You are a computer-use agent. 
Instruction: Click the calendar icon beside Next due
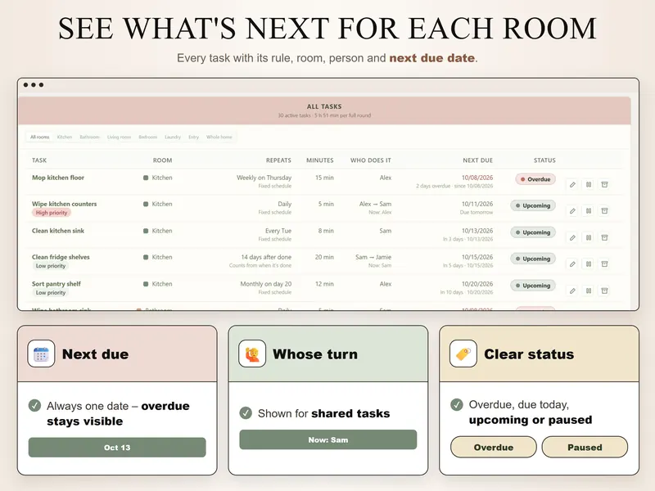(x=41, y=354)
